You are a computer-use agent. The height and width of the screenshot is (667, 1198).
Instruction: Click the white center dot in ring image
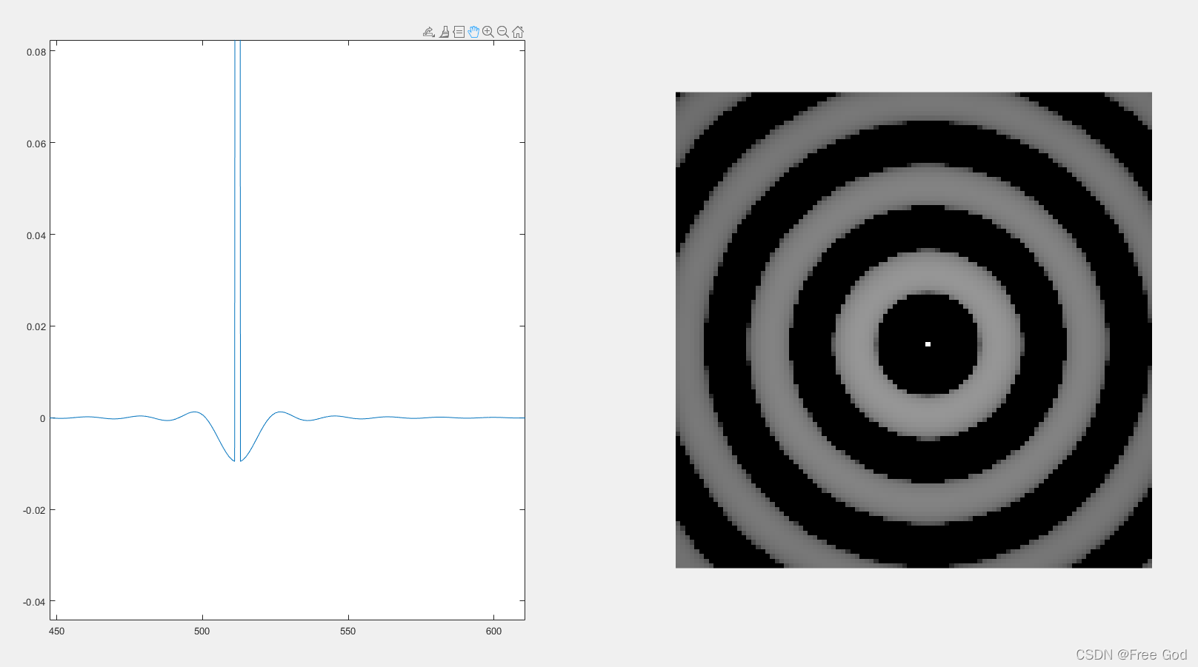pos(928,344)
